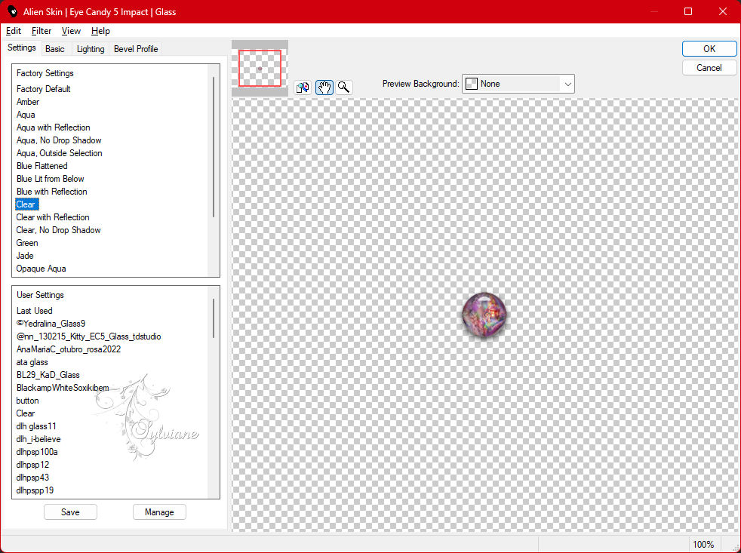Click the Factory Settings list scrollbar
Image resolution: width=741 pixels, height=553 pixels.
pos(214,146)
